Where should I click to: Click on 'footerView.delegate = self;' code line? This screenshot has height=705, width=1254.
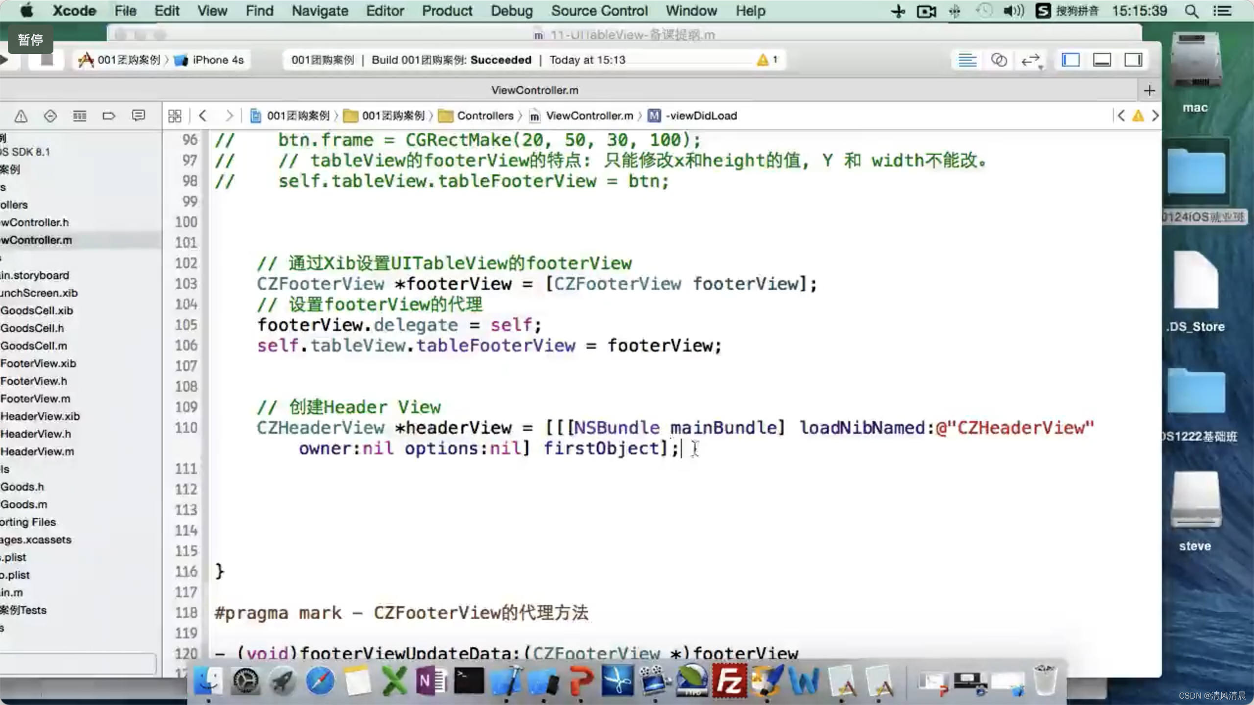pyautogui.click(x=400, y=325)
